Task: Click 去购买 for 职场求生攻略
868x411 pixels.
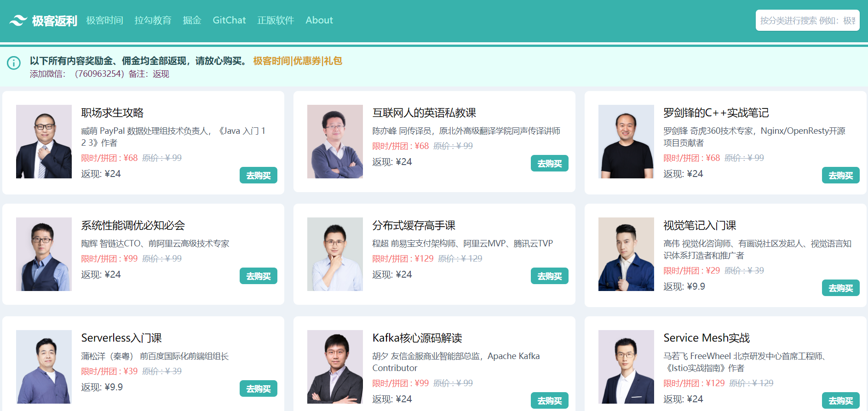Action: (x=258, y=175)
